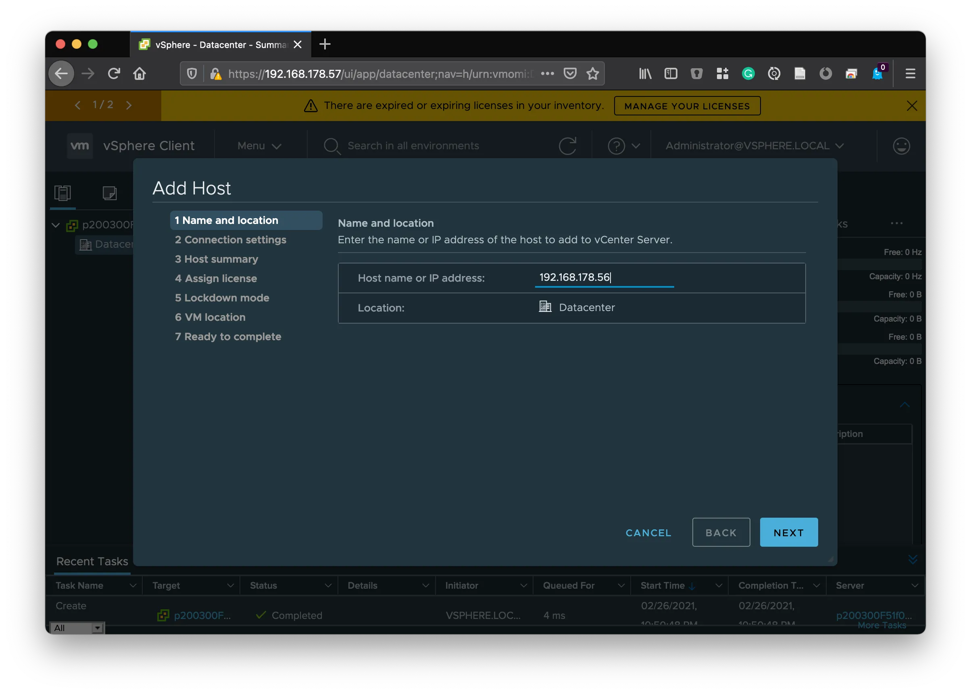Click MANAGE YOUR LICENSES button

click(x=687, y=106)
